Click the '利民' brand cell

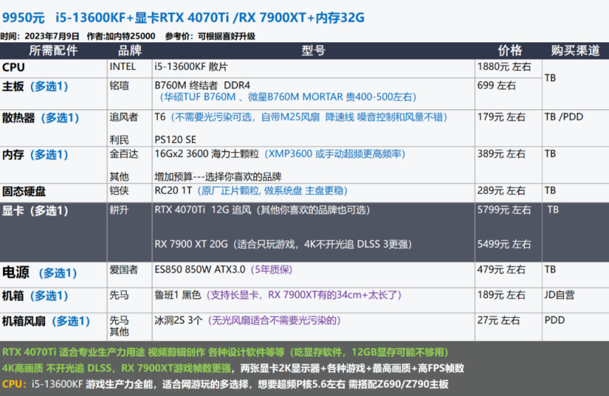[119, 140]
